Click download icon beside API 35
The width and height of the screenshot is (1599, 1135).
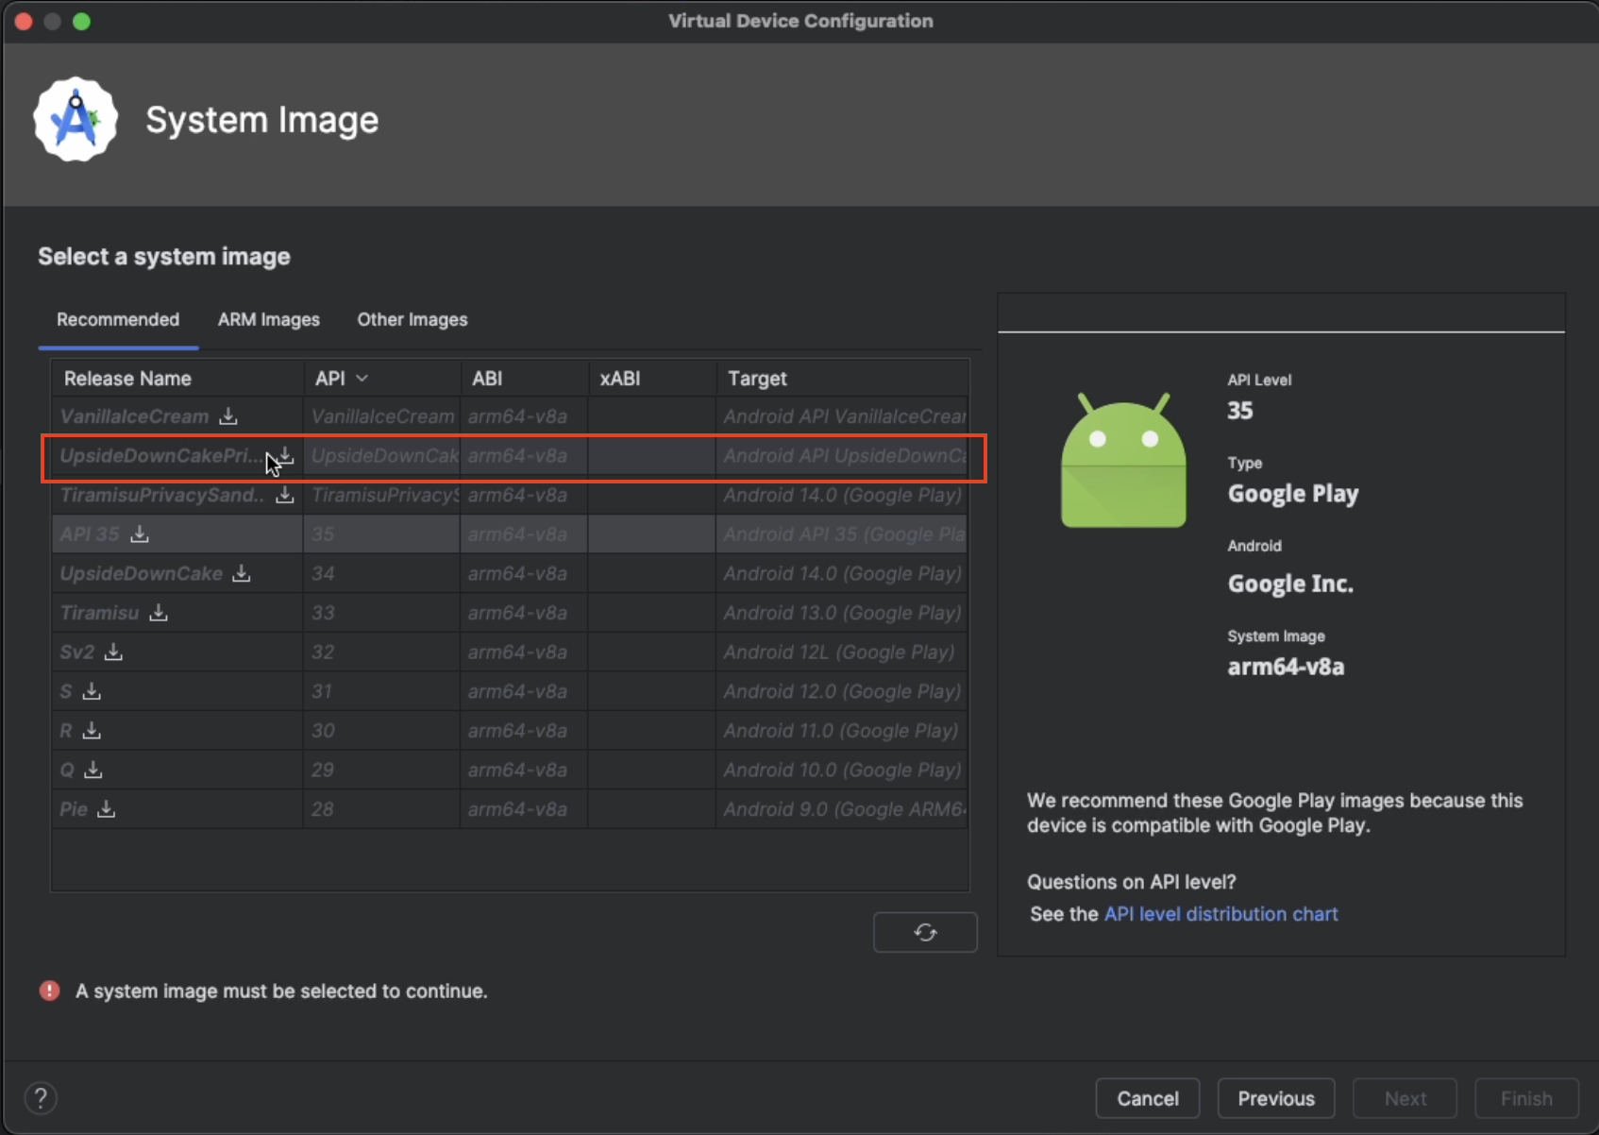(x=140, y=534)
